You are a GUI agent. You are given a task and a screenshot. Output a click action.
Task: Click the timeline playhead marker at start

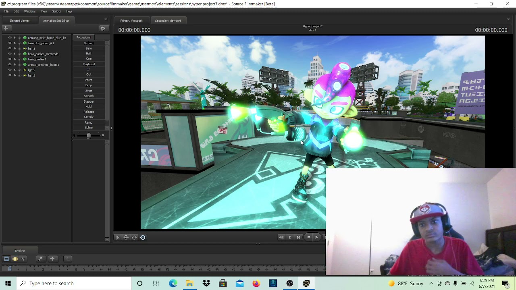[x=10, y=268]
